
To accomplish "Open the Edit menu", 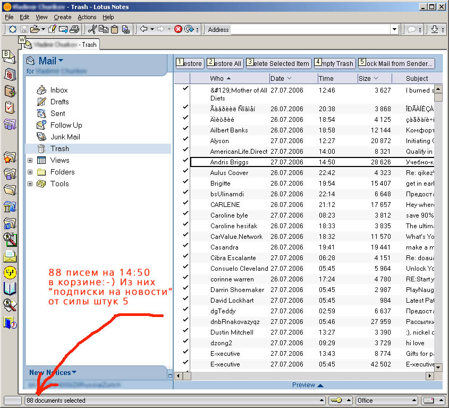I will coord(24,17).
